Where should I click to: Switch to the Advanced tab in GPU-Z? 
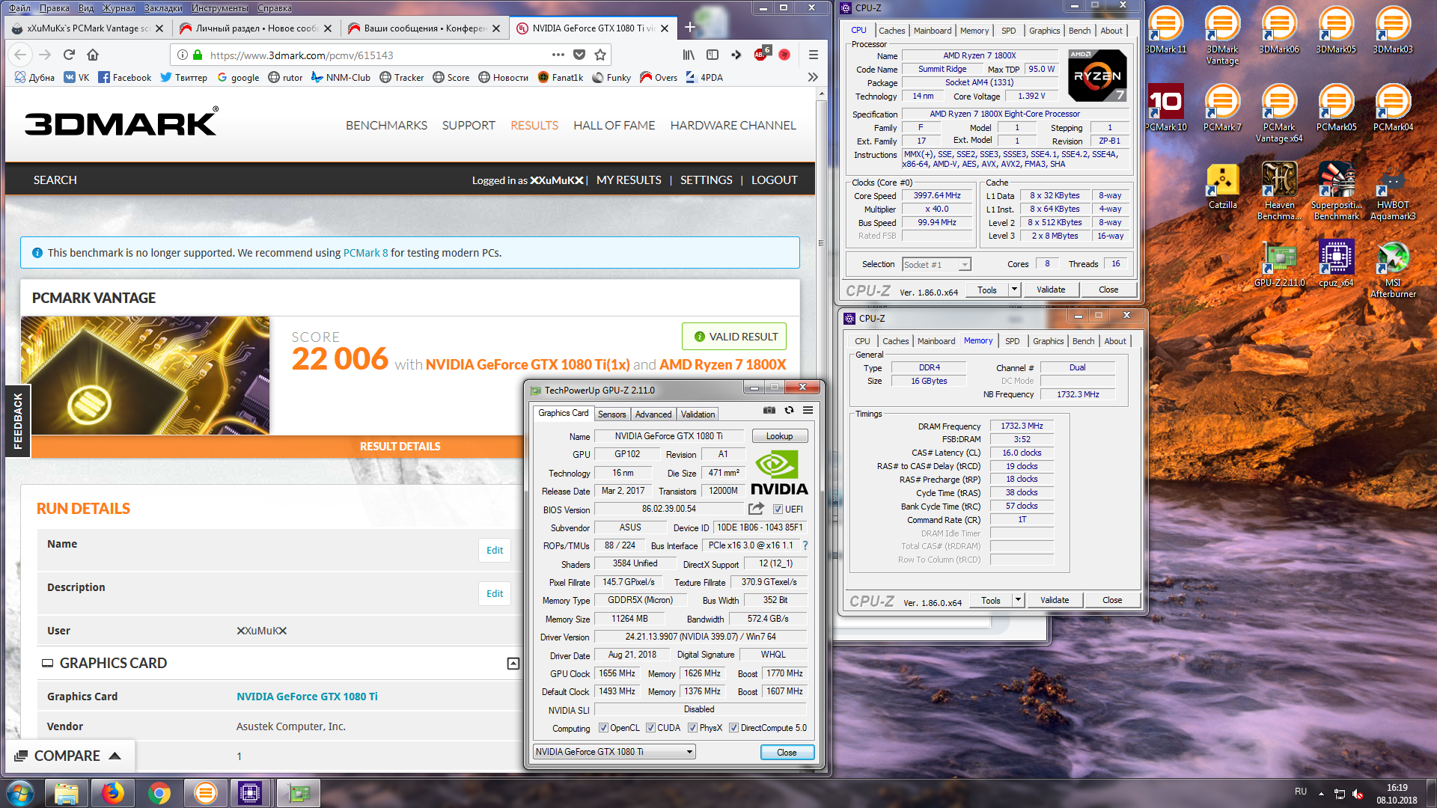(653, 414)
